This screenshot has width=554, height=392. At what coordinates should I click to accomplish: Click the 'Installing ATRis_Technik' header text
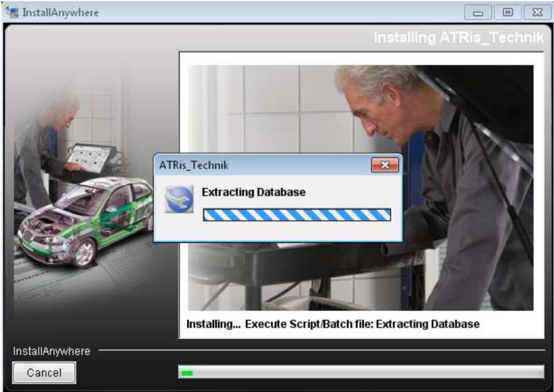click(458, 37)
